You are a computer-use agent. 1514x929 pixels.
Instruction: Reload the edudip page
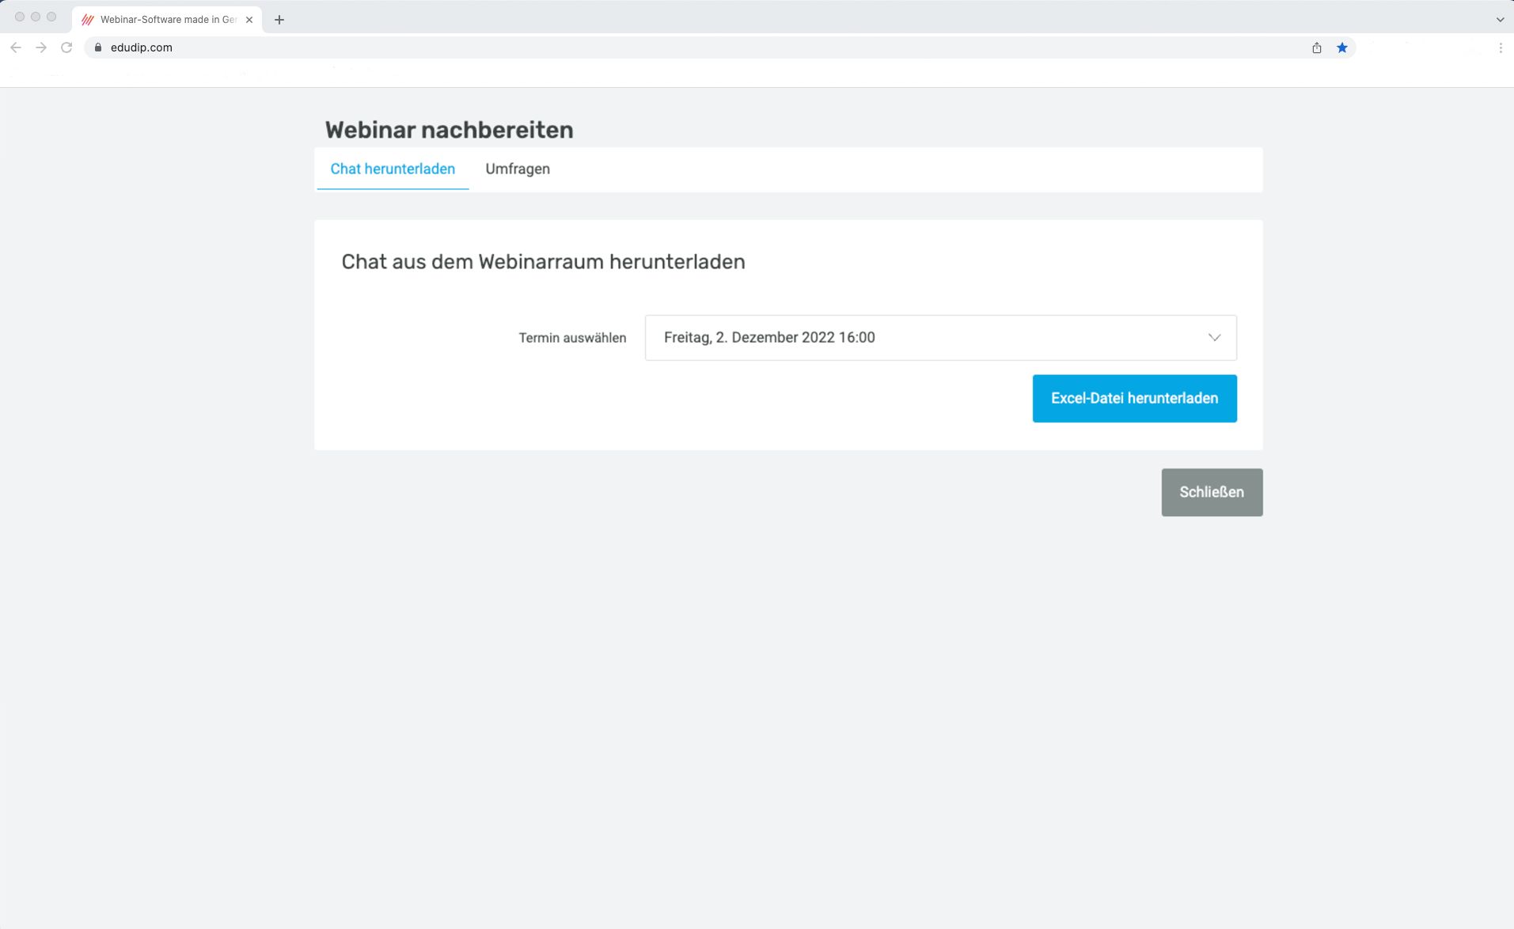point(67,47)
